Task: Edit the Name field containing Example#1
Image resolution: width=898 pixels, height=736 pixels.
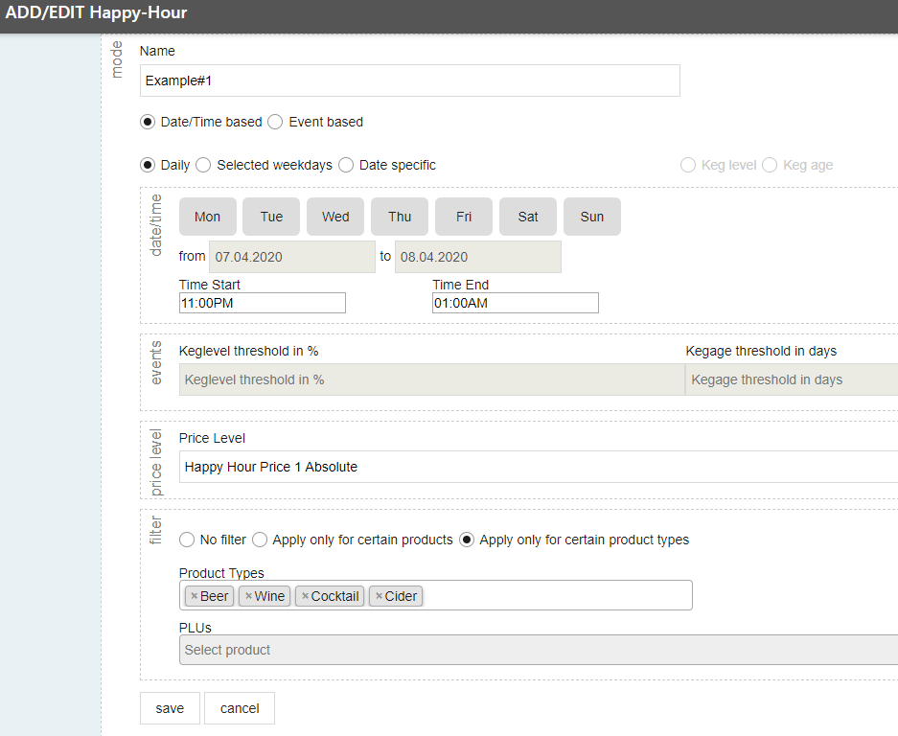Action: 410,80
